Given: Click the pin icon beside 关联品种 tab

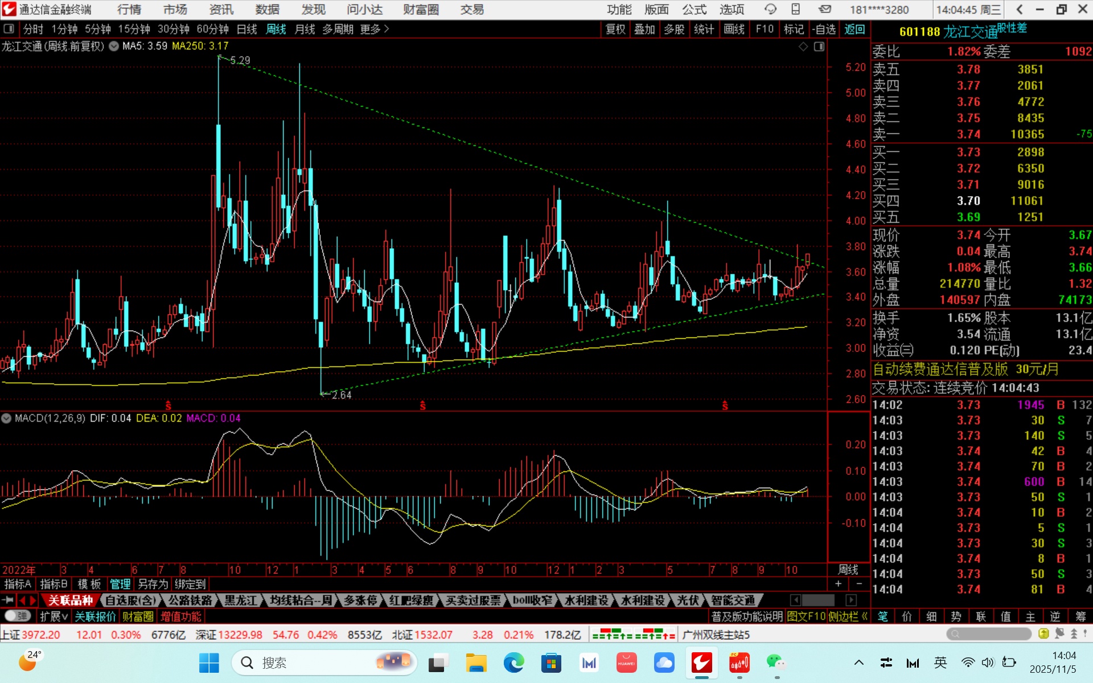Looking at the screenshot, I should click(x=7, y=600).
